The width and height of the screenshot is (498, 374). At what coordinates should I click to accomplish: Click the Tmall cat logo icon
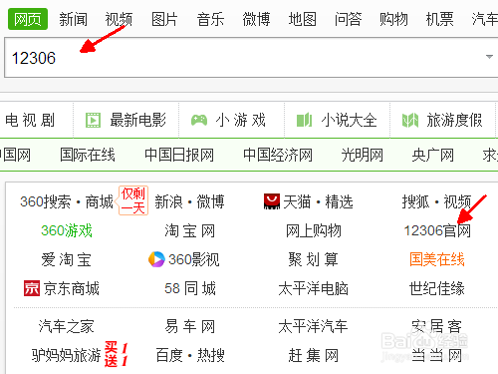click(272, 201)
